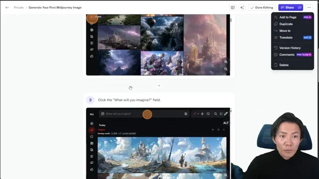The image size is (319, 179).
Task: Click the Add to Page page icon
Action: (276, 17)
